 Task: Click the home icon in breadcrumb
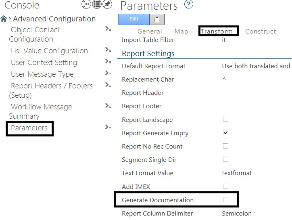(x=4, y=19)
